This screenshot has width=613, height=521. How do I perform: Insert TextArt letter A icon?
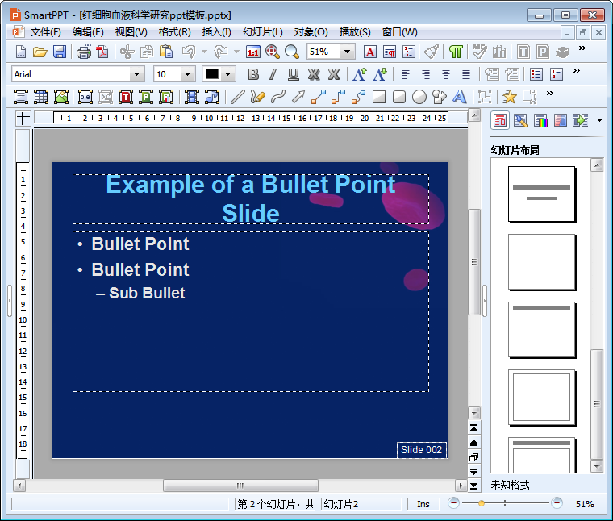click(x=460, y=97)
